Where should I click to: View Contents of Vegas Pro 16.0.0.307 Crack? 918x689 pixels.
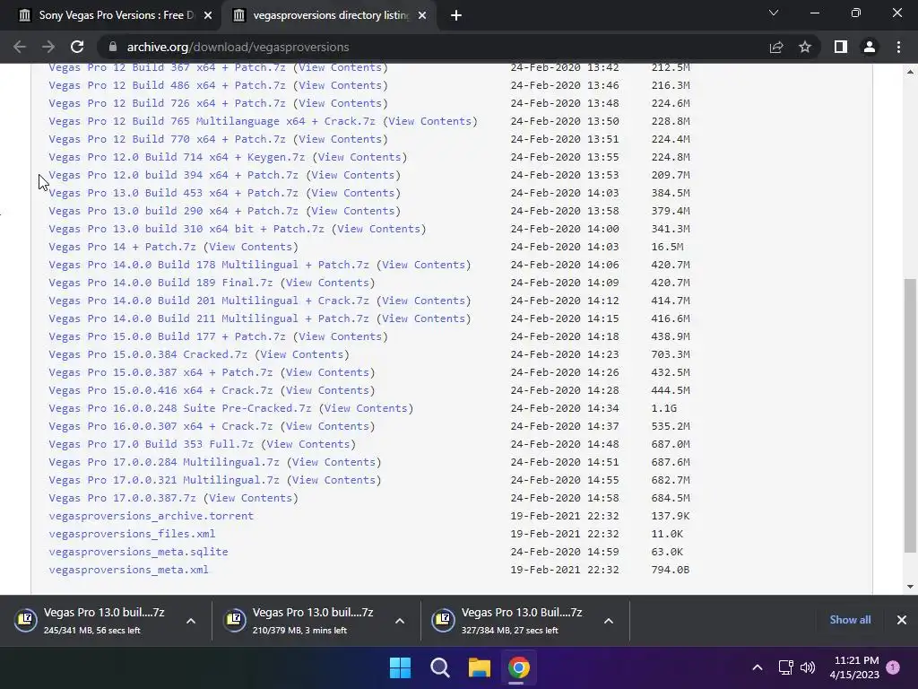[327, 426]
